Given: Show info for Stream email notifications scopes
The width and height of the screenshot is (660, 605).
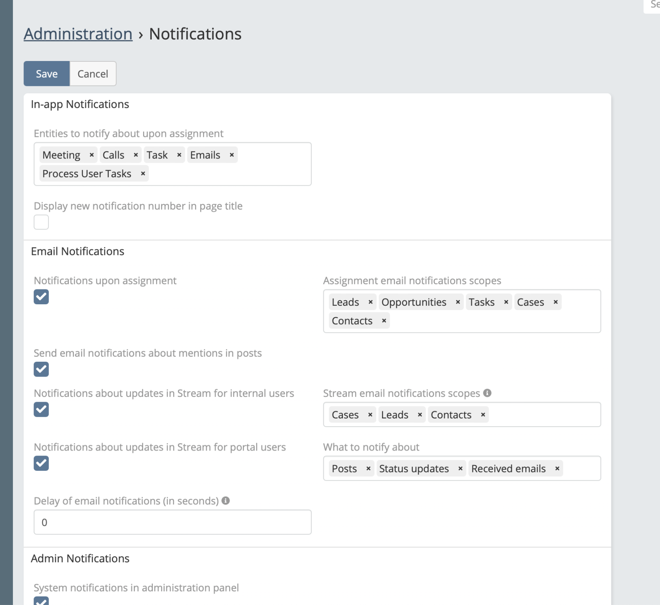Looking at the screenshot, I should [x=487, y=393].
